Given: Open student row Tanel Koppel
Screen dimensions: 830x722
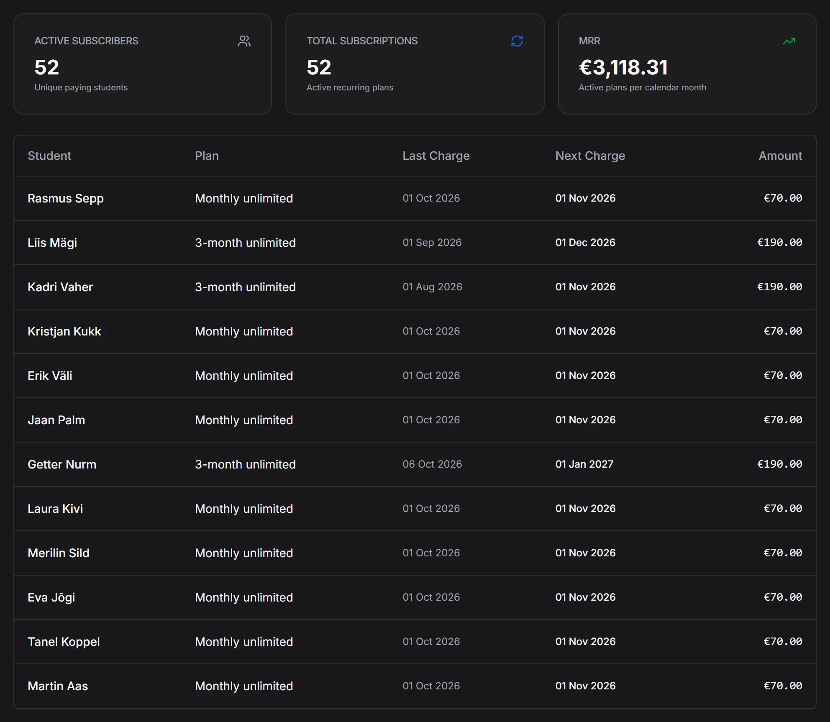Looking at the screenshot, I should click(415, 642).
